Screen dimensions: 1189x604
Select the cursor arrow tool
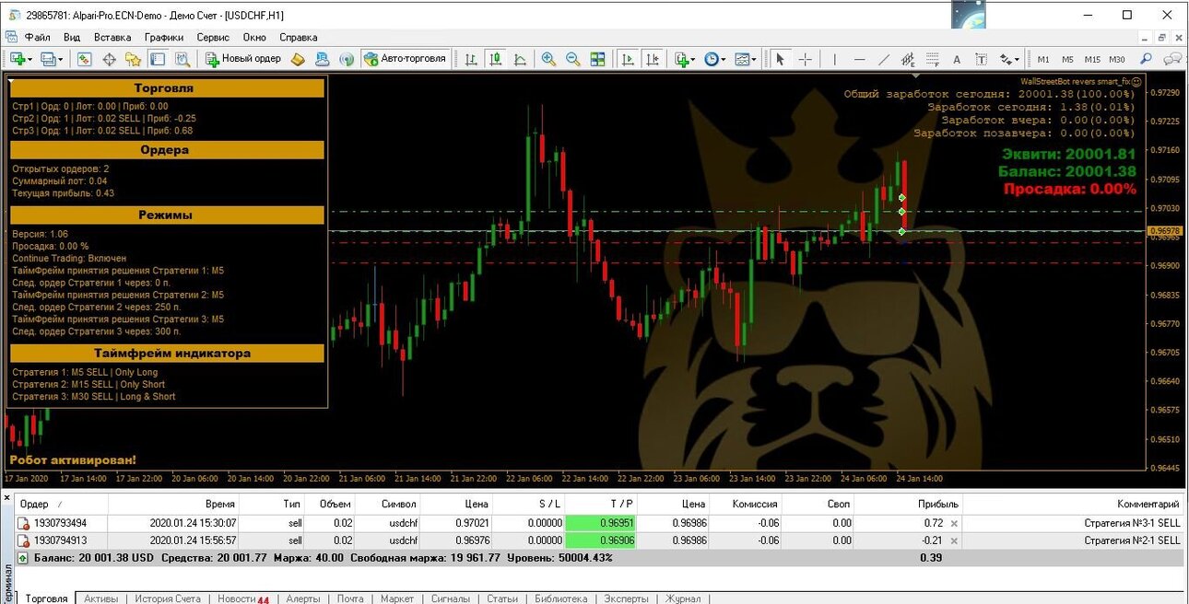(x=780, y=59)
